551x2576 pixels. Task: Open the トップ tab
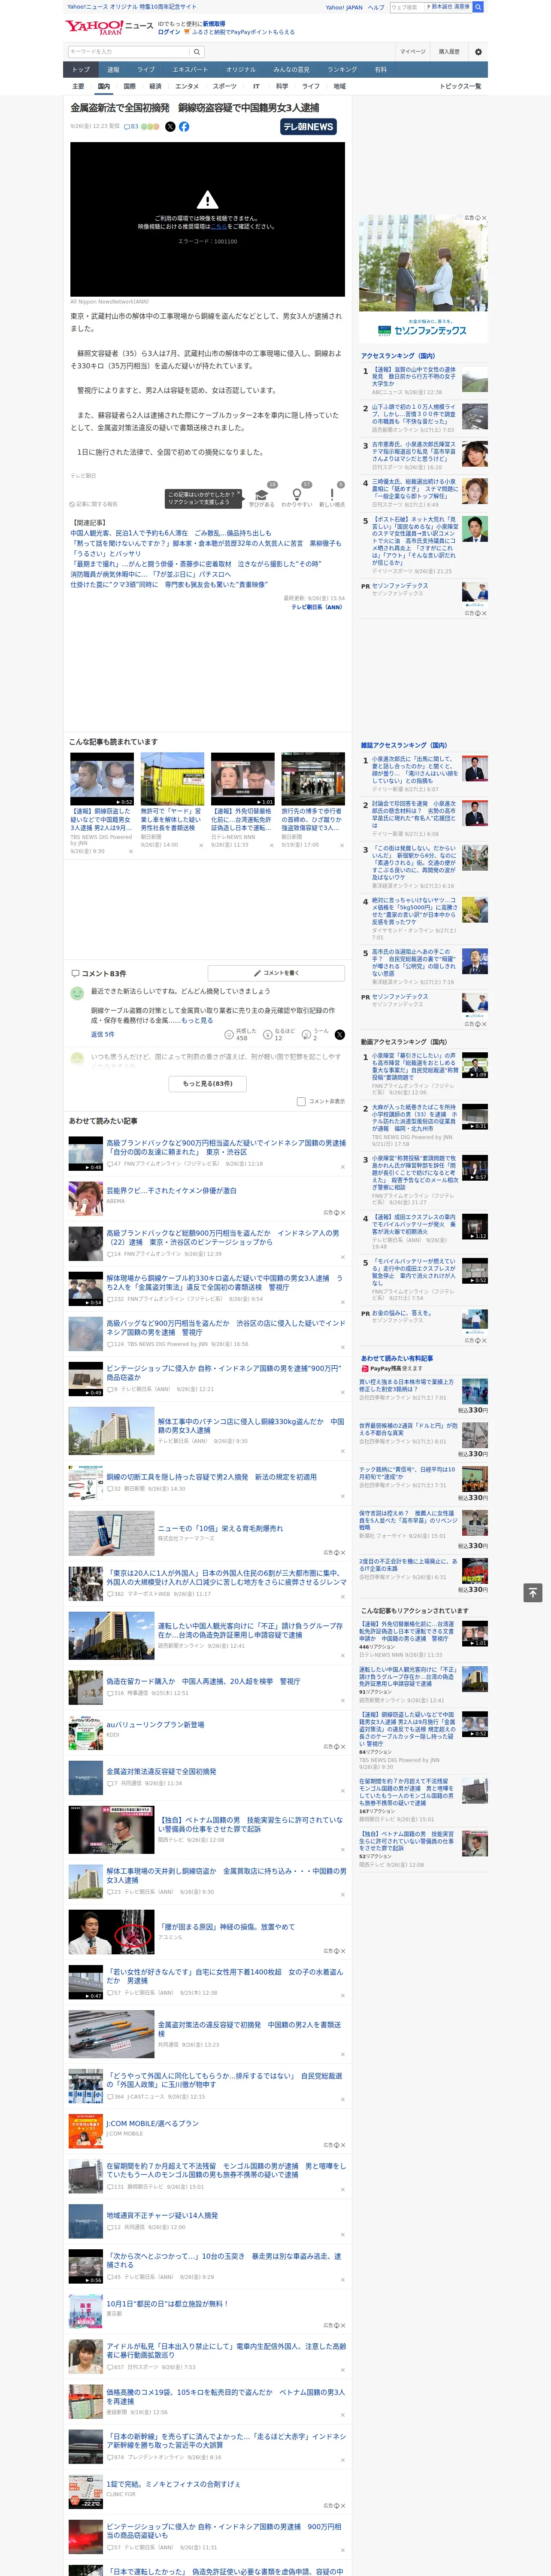[x=81, y=70]
